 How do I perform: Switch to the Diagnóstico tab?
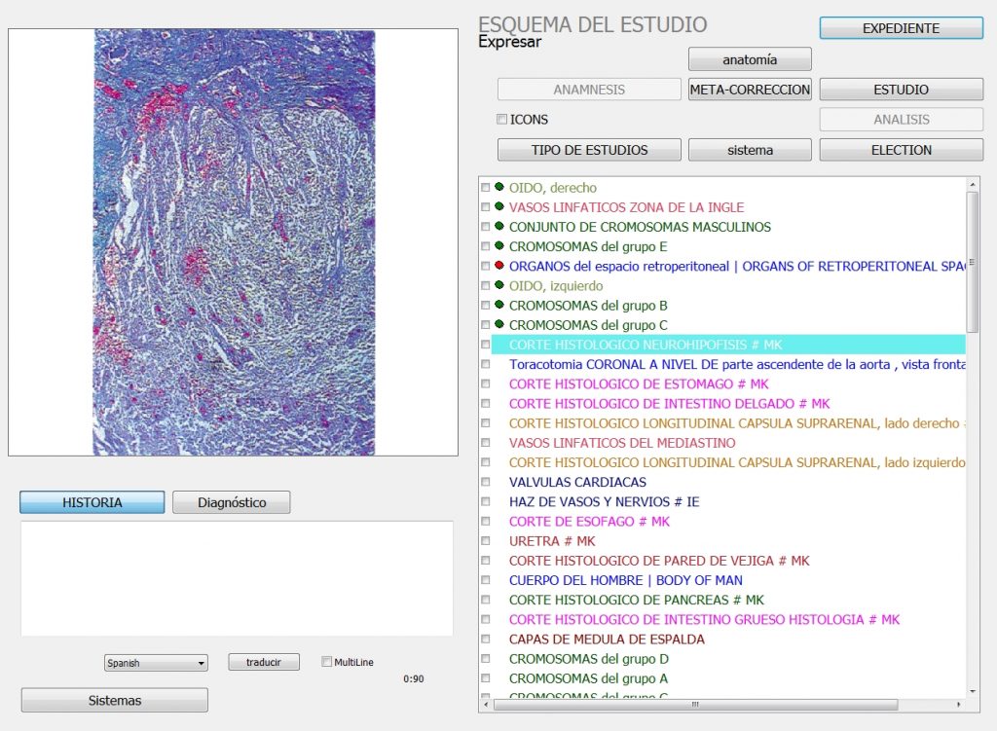tap(232, 502)
